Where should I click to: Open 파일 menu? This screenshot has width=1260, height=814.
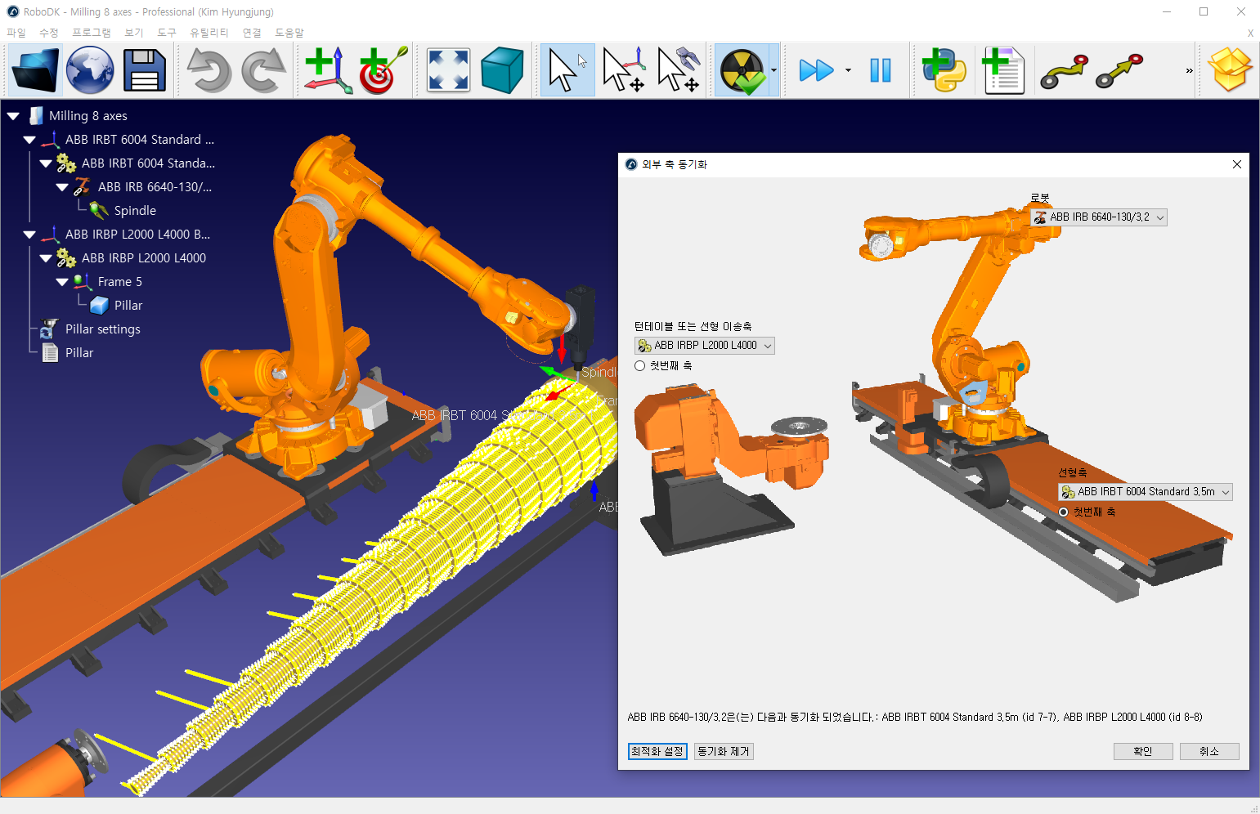(x=16, y=33)
